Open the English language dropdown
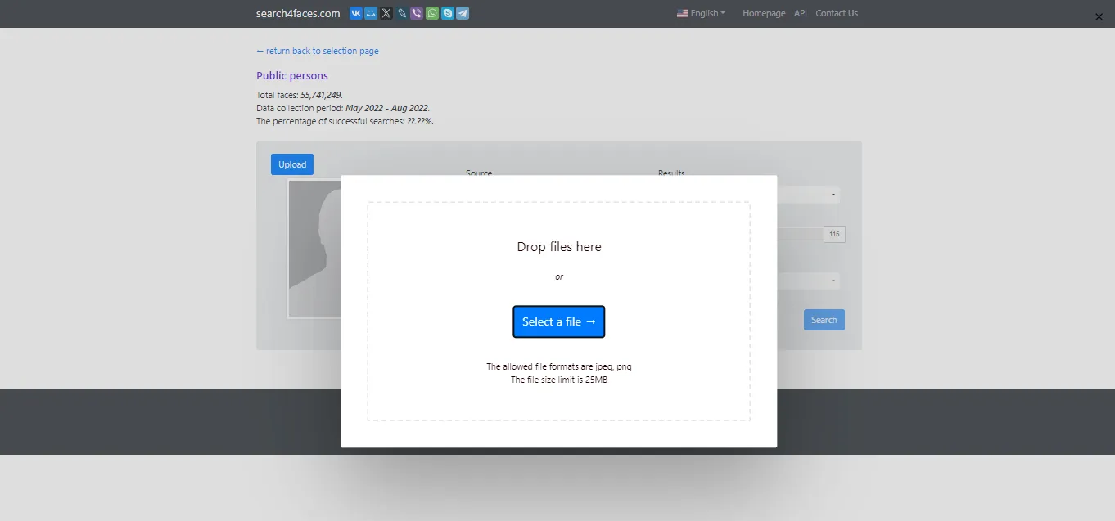 pyautogui.click(x=700, y=13)
